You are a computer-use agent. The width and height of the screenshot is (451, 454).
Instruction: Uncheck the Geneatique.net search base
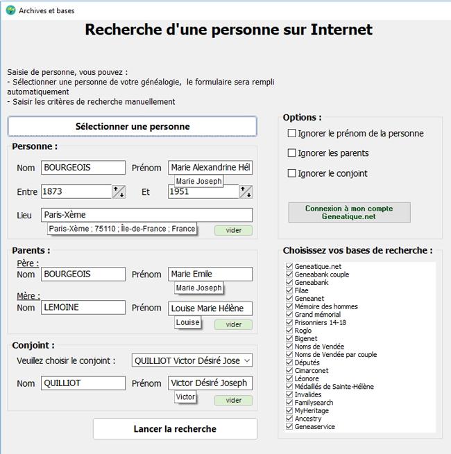[289, 266]
